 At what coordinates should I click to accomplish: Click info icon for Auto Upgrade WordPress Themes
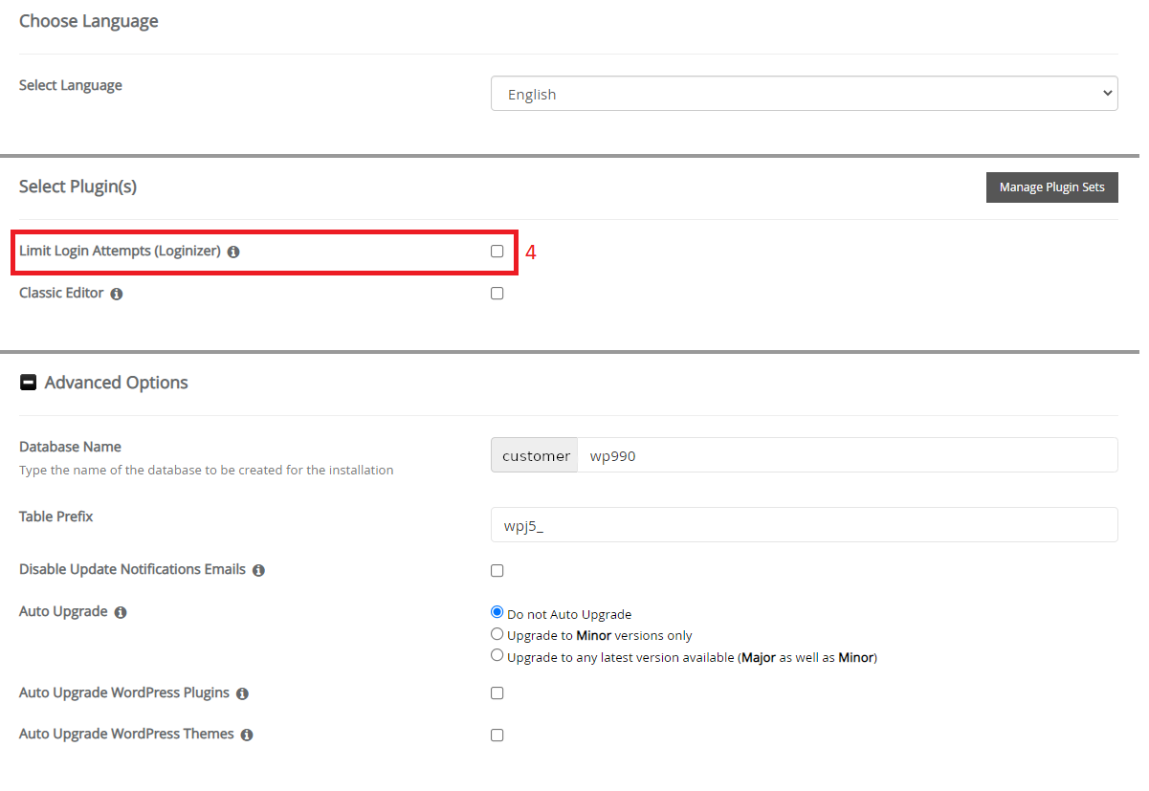pyautogui.click(x=247, y=736)
